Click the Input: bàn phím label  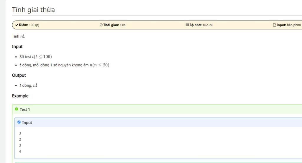(x=288, y=25)
